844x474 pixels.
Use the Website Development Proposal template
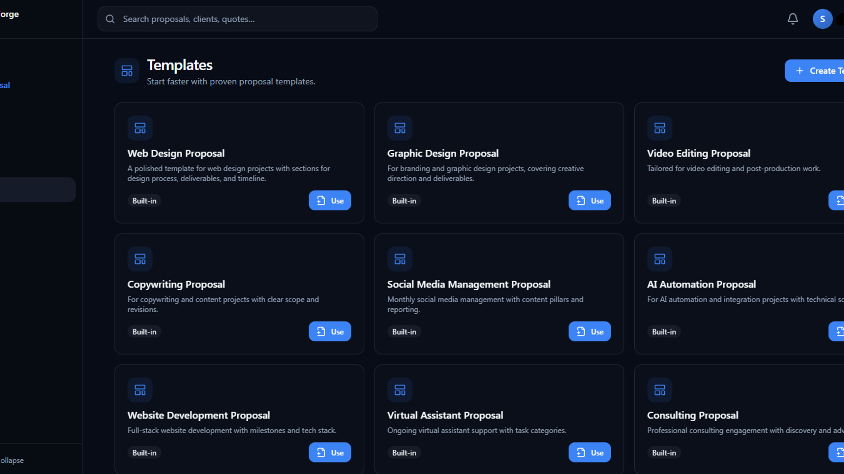(330, 453)
